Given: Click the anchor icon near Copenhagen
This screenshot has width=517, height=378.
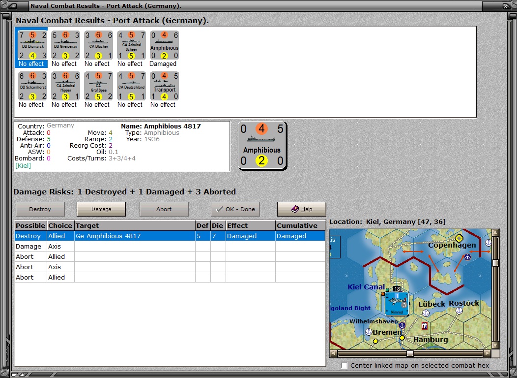Looking at the screenshot, I should [x=467, y=257].
